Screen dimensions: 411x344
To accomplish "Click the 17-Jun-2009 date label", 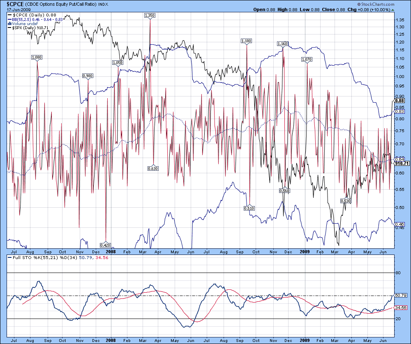I will [x=18, y=10].
